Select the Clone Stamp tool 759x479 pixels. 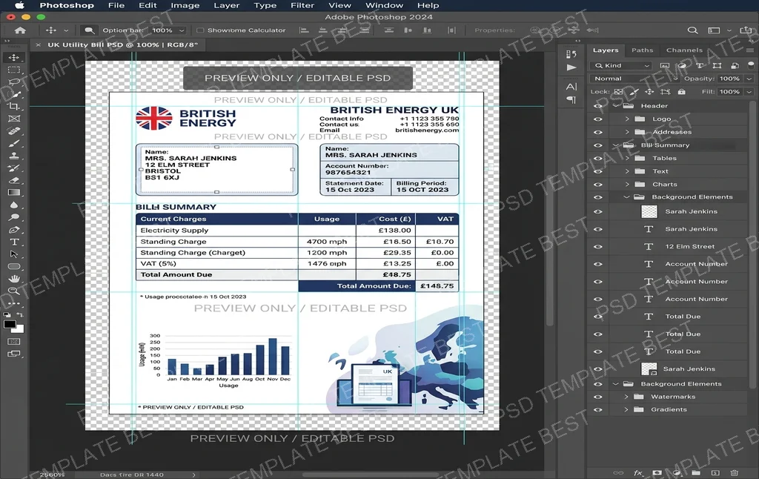14,156
